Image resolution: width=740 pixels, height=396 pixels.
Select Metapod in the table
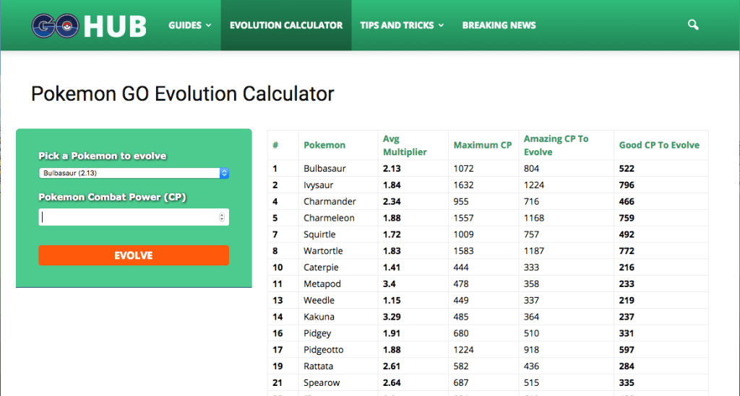point(322,284)
